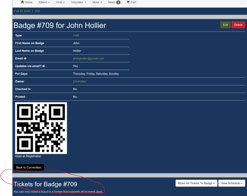This screenshot has height=196, width=247.
Task: Open Fall In! 2024 breadcrumb link
Action: point(22,11)
